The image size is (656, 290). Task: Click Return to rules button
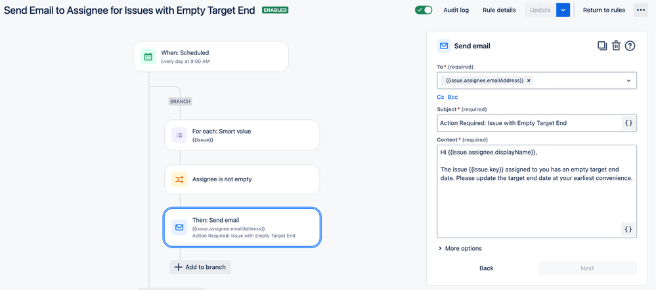[604, 10]
